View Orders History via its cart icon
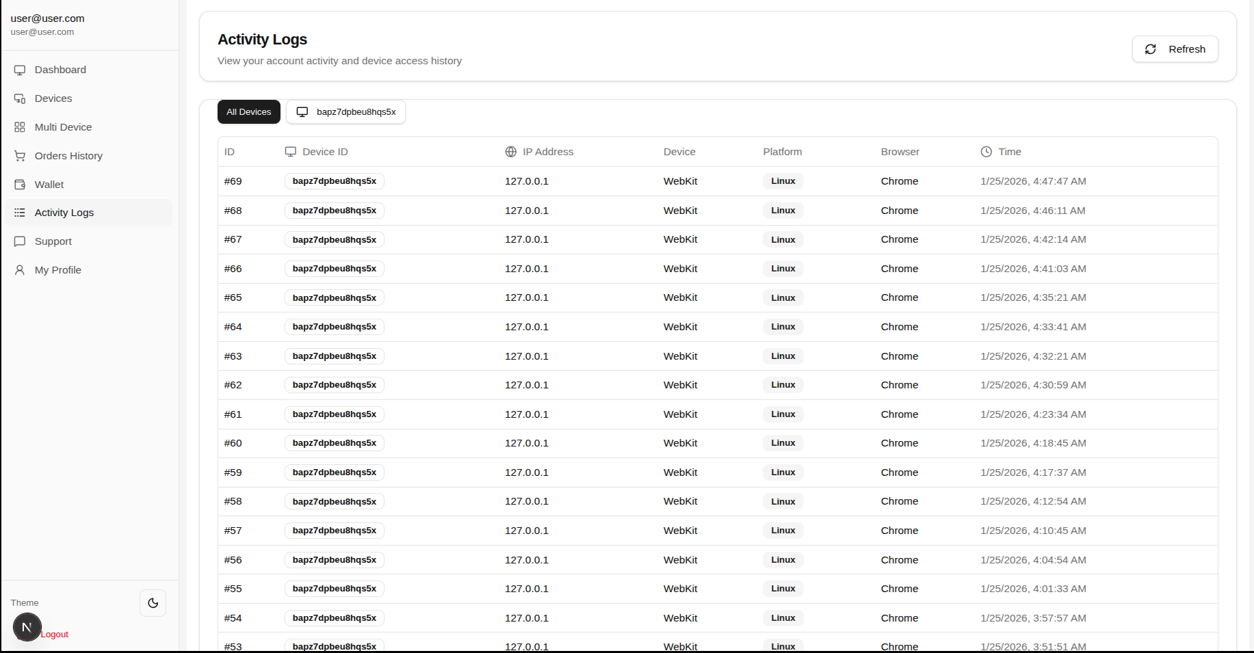Viewport: 1254px width, 653px height. coord(19,156)
